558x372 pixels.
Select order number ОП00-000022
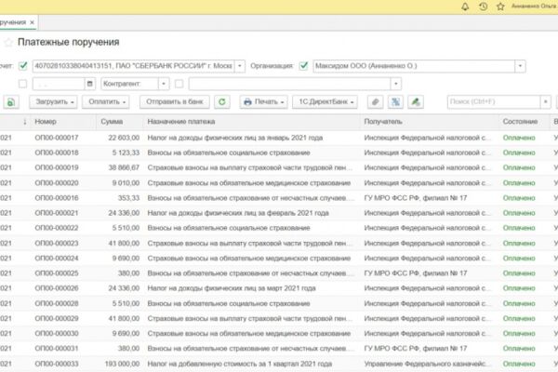click(57, 228)
